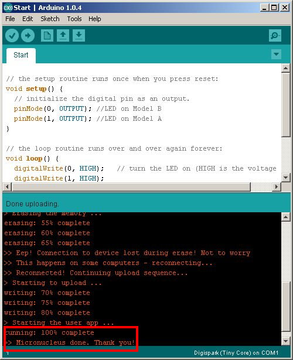Minimize the Arduino window

[264, 8]
